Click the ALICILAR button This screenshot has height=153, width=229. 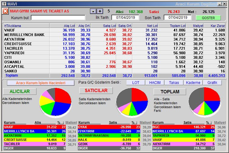point(20,91)
